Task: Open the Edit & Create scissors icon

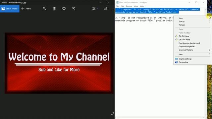Action: (x=94, y=9)
